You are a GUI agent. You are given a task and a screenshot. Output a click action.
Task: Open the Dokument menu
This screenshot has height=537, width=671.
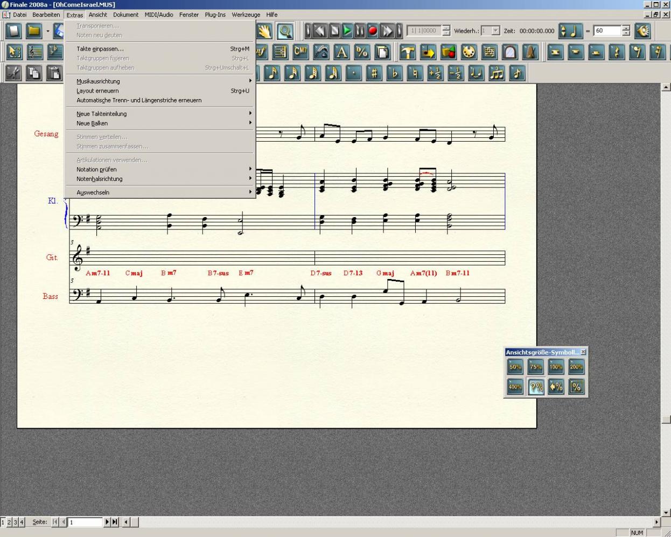tap(125, 15)
